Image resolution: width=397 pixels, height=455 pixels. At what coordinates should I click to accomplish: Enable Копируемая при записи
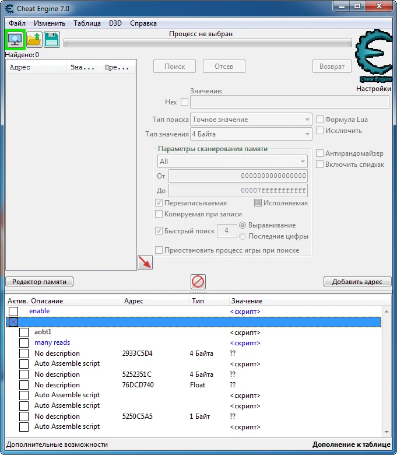pyautogui.click(x=159, y=214)
